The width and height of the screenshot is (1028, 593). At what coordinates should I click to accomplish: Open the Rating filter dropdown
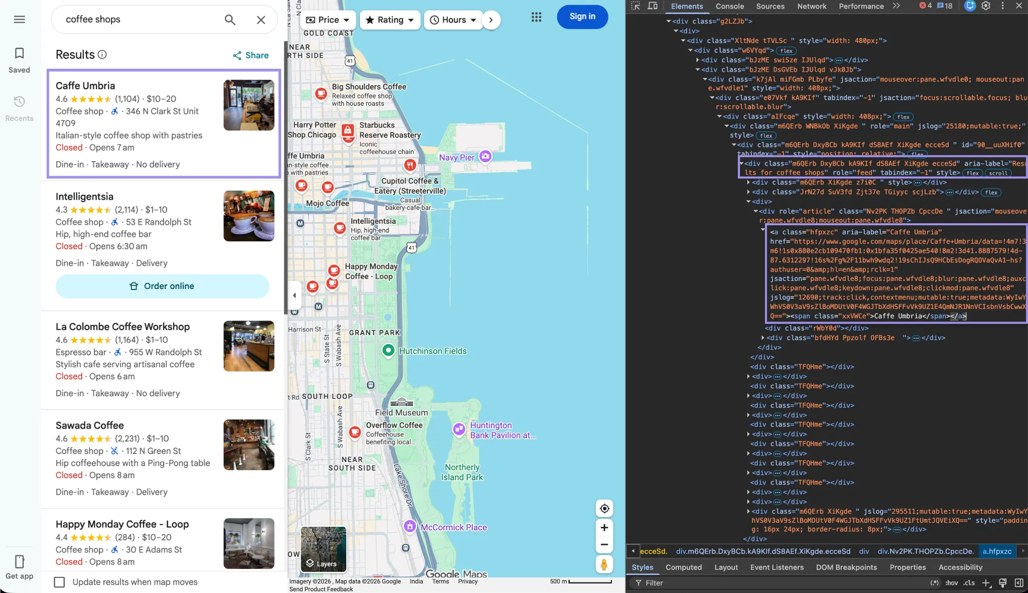390,20
